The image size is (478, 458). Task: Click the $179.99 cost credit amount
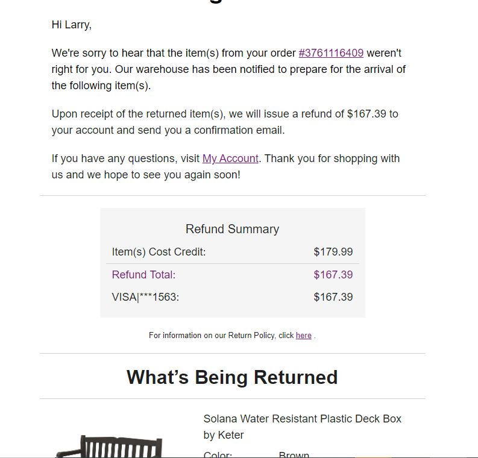[x=333, y=252]
